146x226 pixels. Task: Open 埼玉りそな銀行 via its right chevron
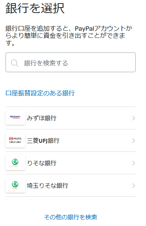tap(134, 186)
